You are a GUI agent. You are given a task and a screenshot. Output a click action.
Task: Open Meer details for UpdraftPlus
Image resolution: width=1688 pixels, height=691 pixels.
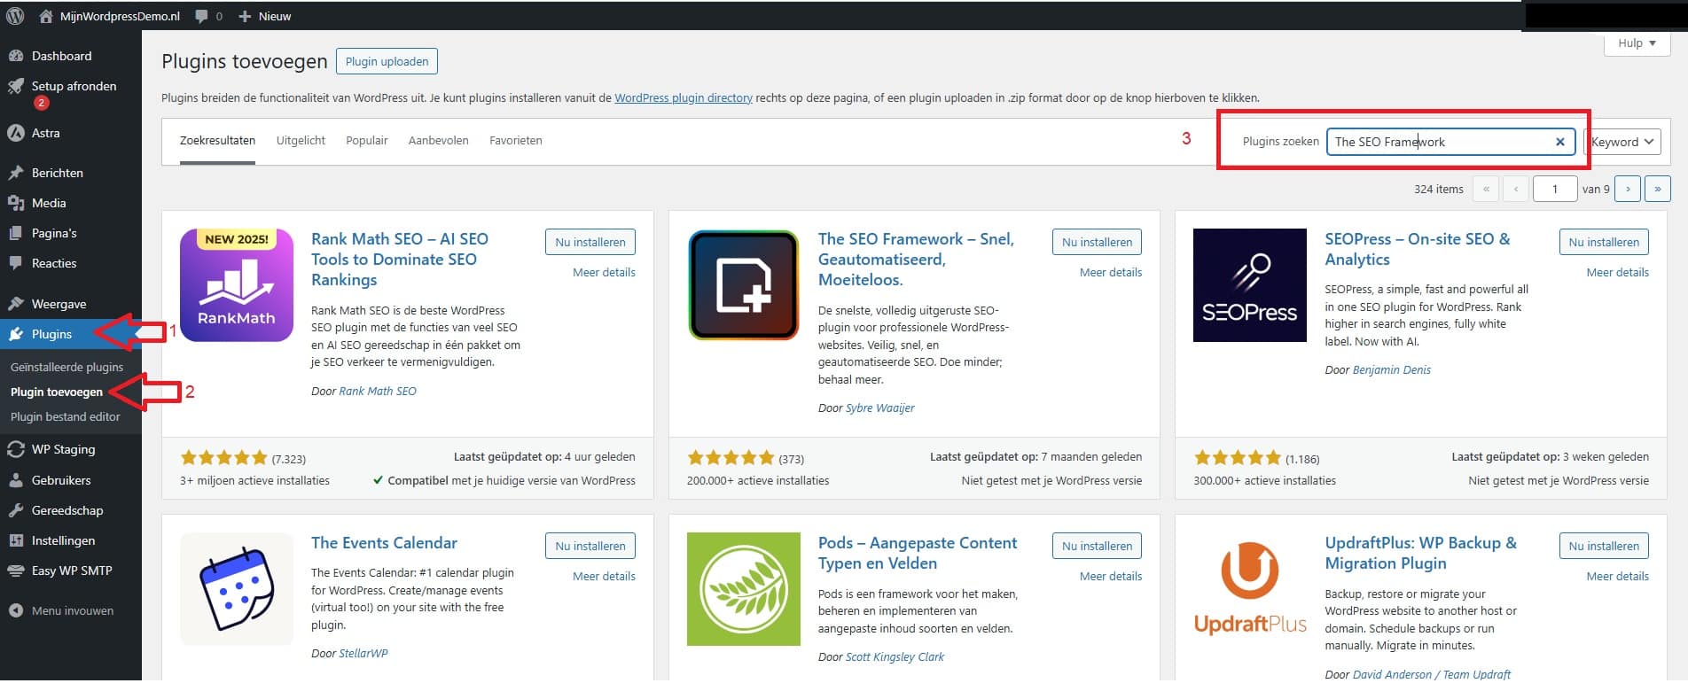coord(1618,576)
